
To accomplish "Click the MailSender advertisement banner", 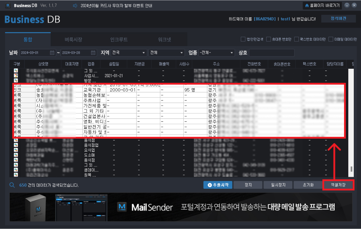I will tap(181, 207).
